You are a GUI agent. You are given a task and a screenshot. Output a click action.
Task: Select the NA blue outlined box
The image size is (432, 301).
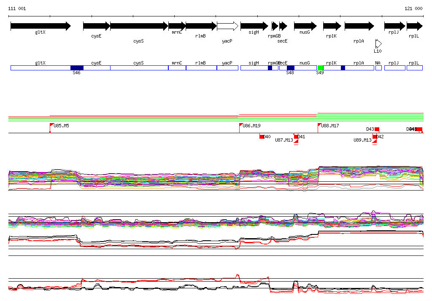(378, 68)
